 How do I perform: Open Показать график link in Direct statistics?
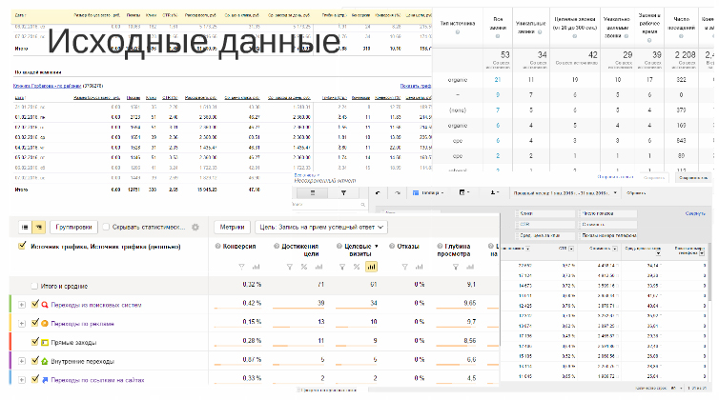416,86
